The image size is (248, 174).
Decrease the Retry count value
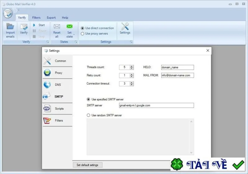click(x=132, y=76)
